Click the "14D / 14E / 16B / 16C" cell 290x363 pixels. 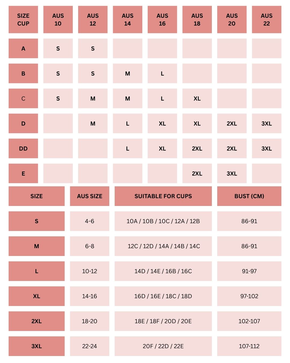coord(163,271)
